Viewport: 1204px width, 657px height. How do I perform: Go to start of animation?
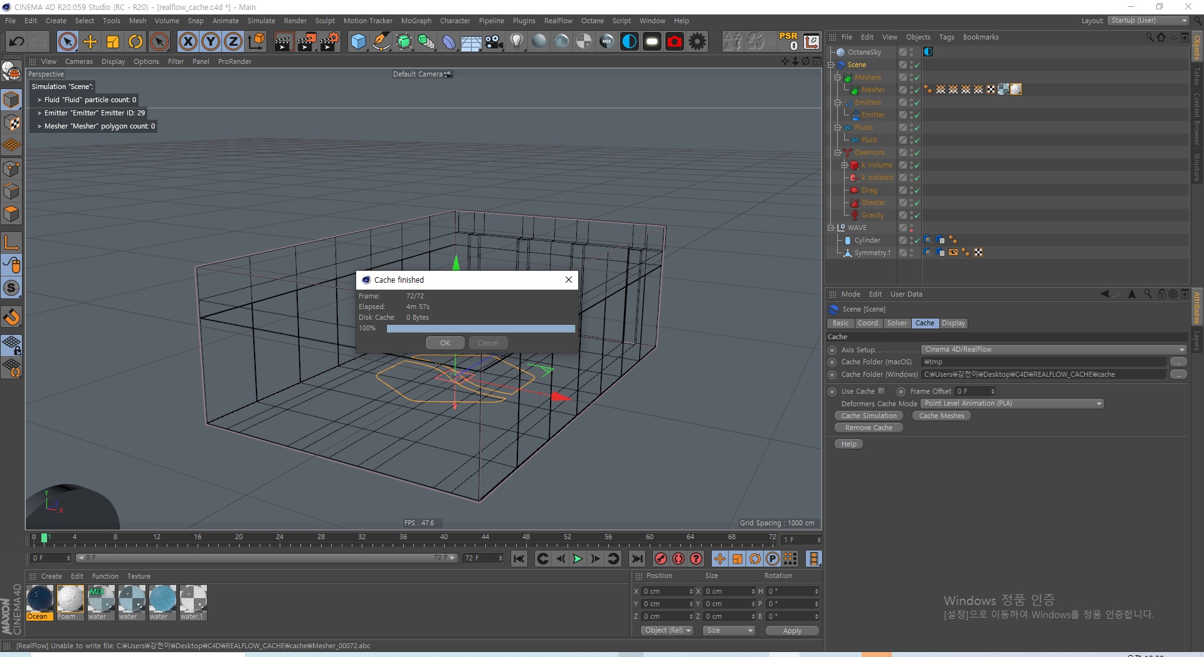click(519, 559)
